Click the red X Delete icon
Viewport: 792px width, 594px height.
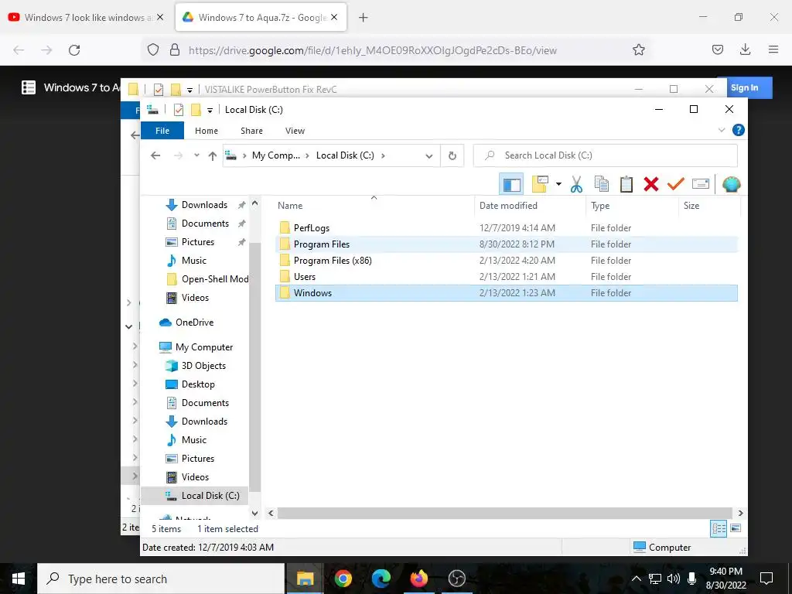[651, 184]
